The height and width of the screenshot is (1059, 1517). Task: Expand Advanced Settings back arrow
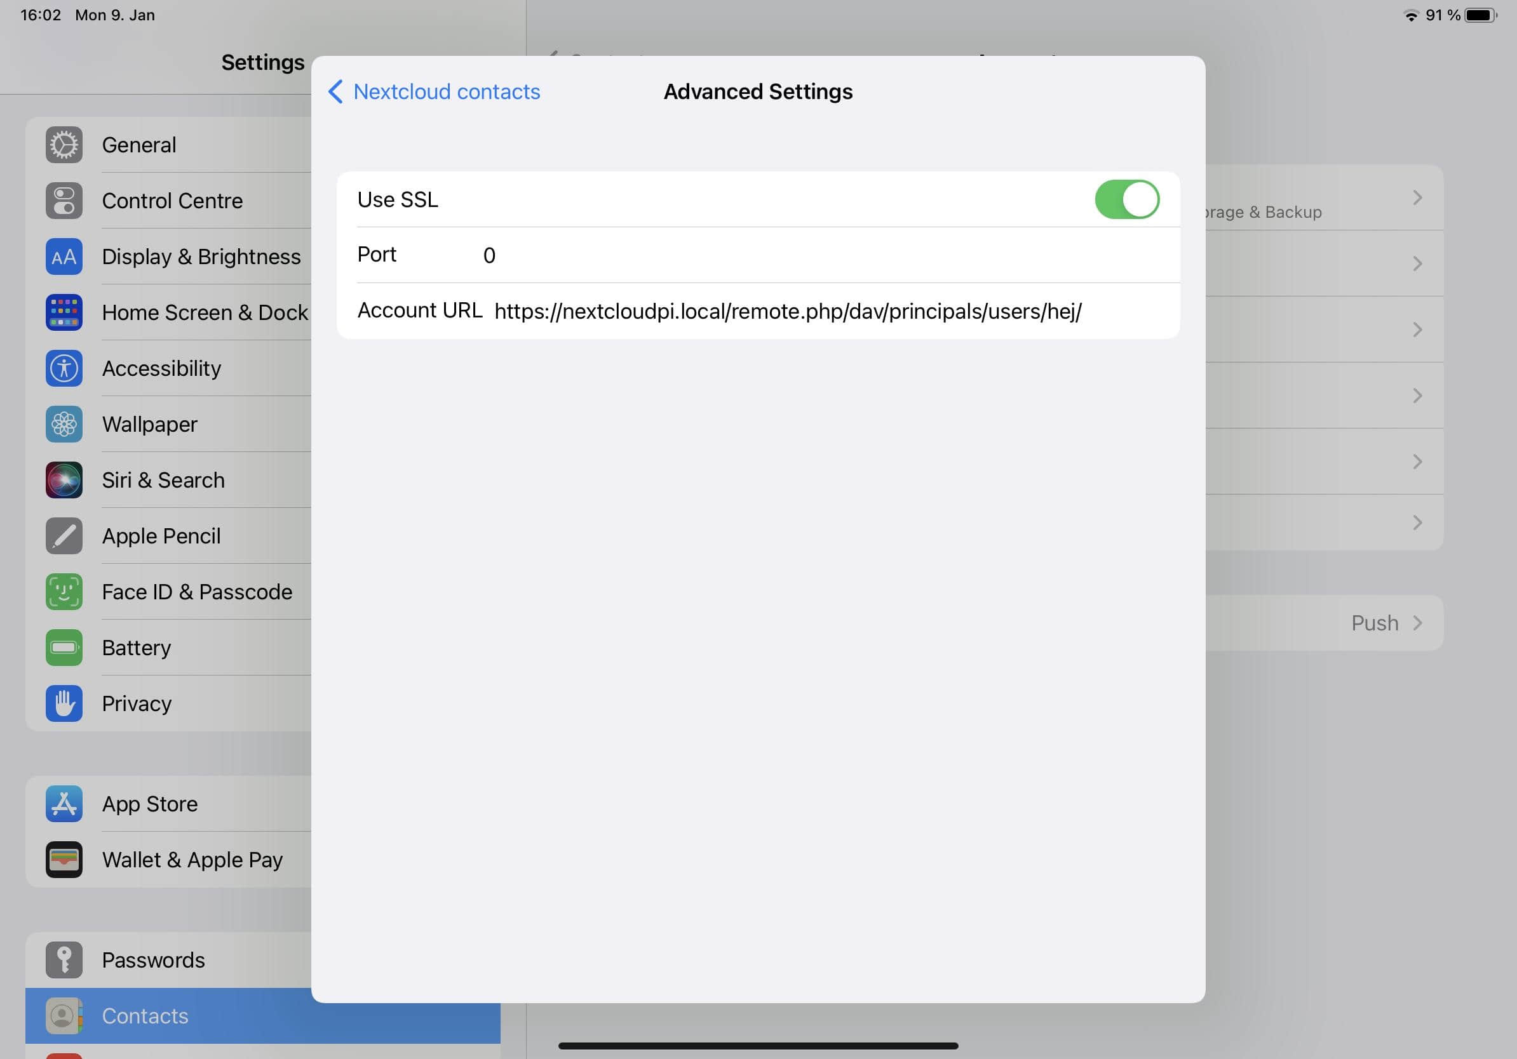coord(335,91)
